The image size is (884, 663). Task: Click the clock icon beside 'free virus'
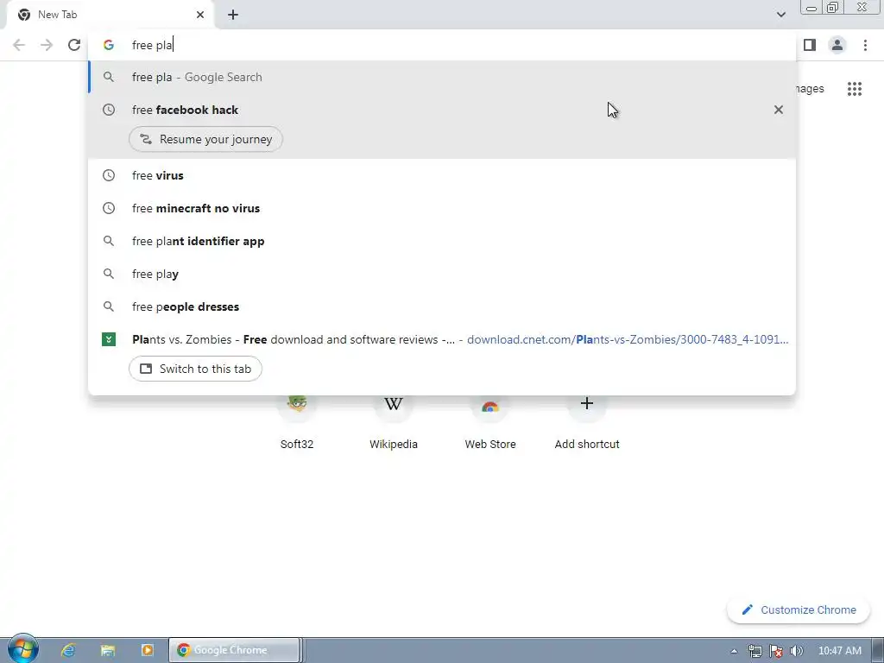point(109,175)
